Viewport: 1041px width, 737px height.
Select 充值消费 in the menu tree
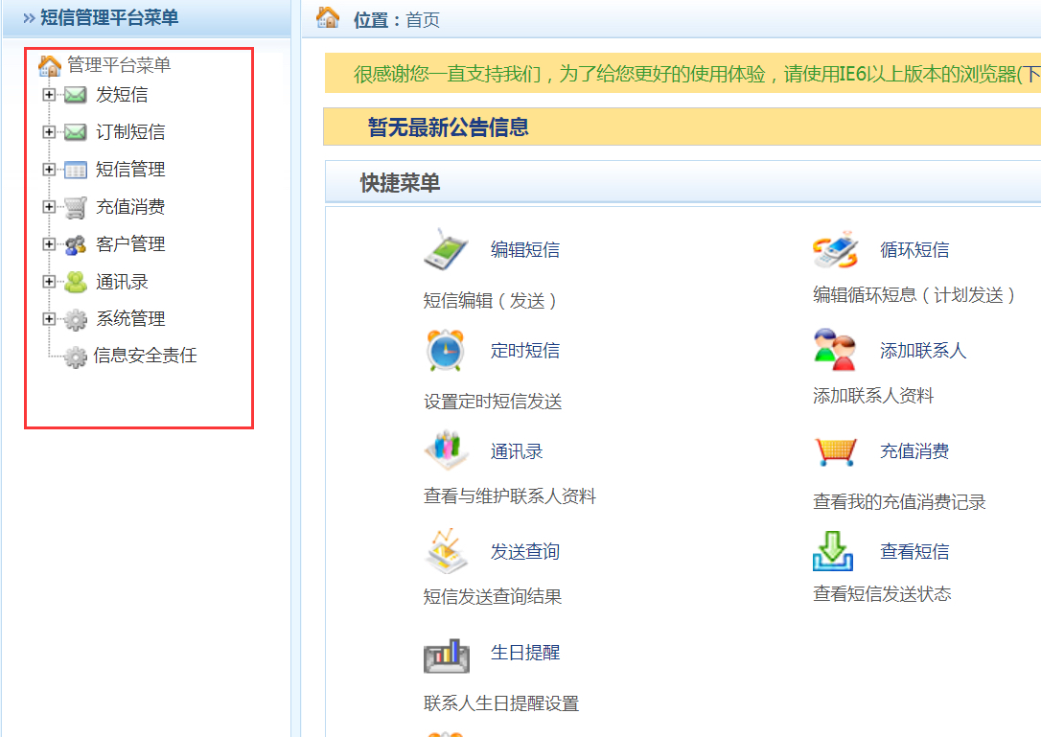130,207
